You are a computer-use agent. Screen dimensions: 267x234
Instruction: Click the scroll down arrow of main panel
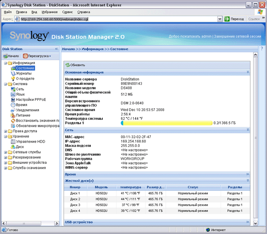pyautogui.click(x=255, y=223)
